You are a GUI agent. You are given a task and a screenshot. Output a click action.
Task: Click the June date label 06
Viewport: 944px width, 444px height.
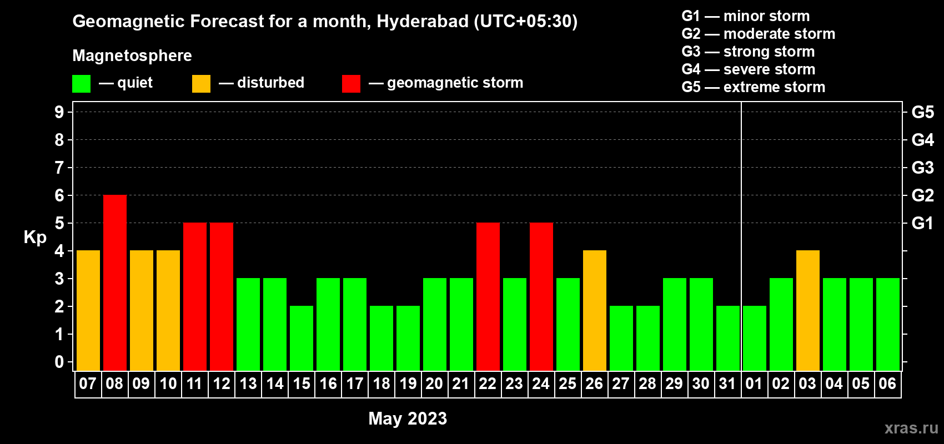click(887, 384)
